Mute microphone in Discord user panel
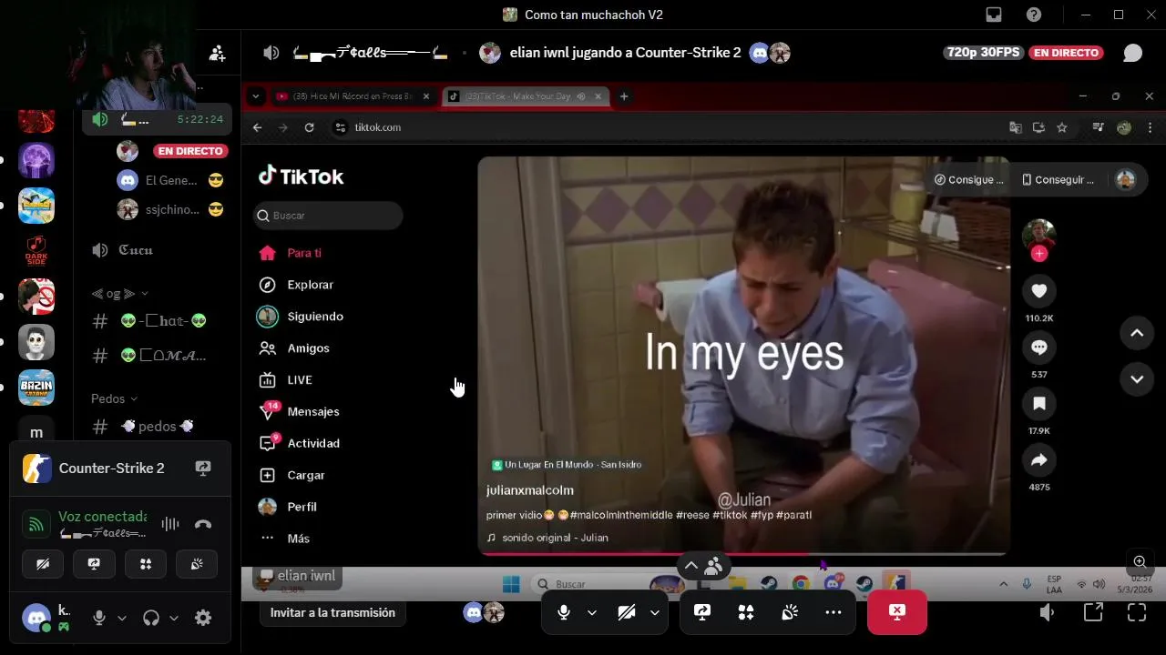 click(99, 618)
